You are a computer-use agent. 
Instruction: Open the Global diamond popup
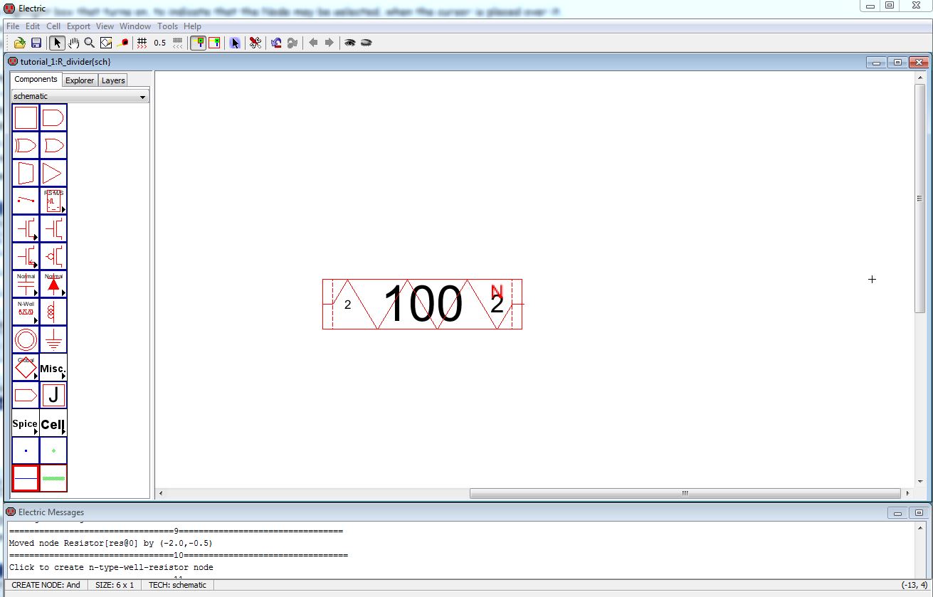coord(26,367)
